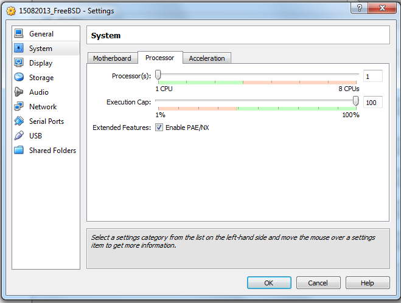Click the Execution Cap value field
Screen dimensions: 401x303
[x=372, y=103]
